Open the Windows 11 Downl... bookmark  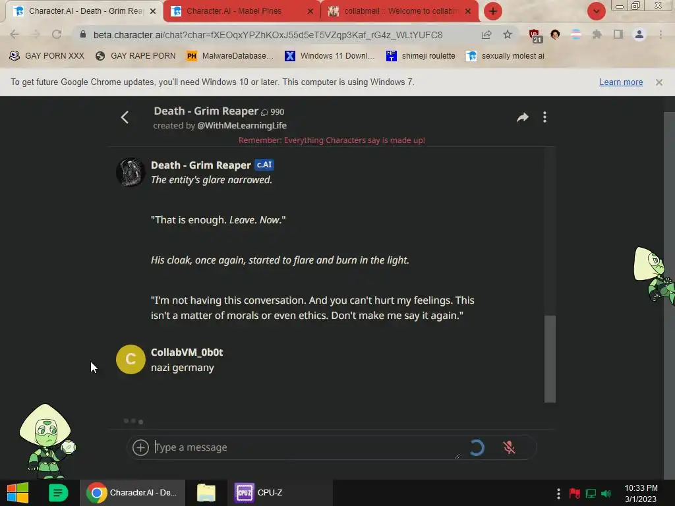[330, 56]
